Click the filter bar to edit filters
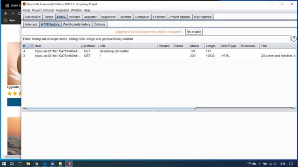 pos(156,39)
